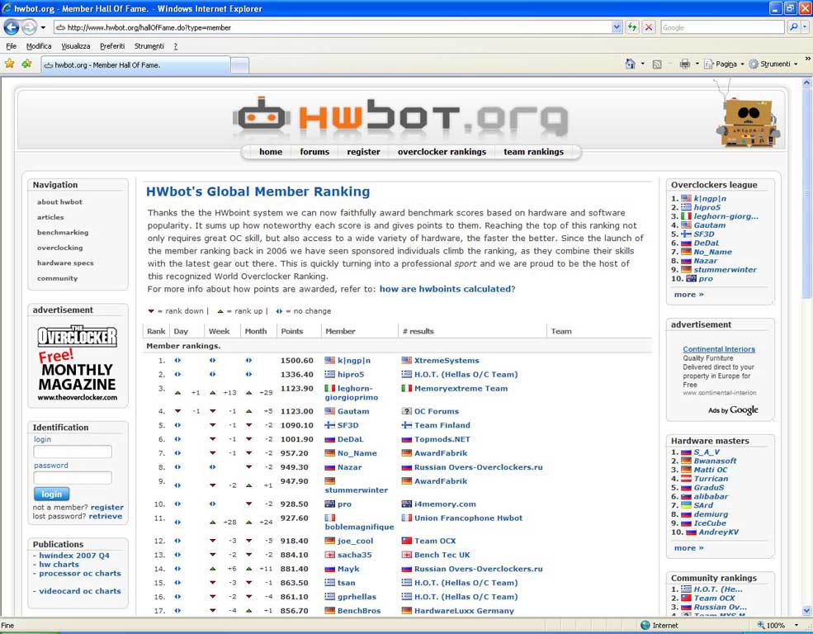
Task: Click the login username field
Action: coord(73,452)
